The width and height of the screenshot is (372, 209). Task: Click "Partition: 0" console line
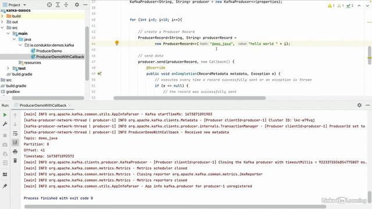[x=36, y=144]
